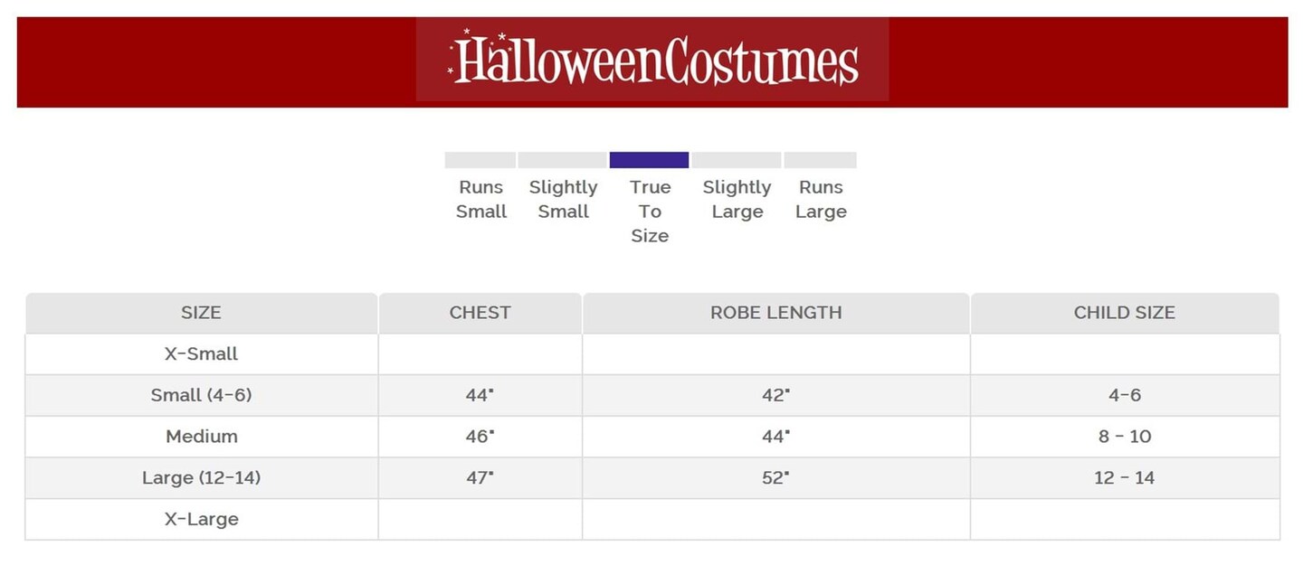Select the Small (4-6) size row
The width and height of the screenshot is (1303, 565).
(201, 395)
